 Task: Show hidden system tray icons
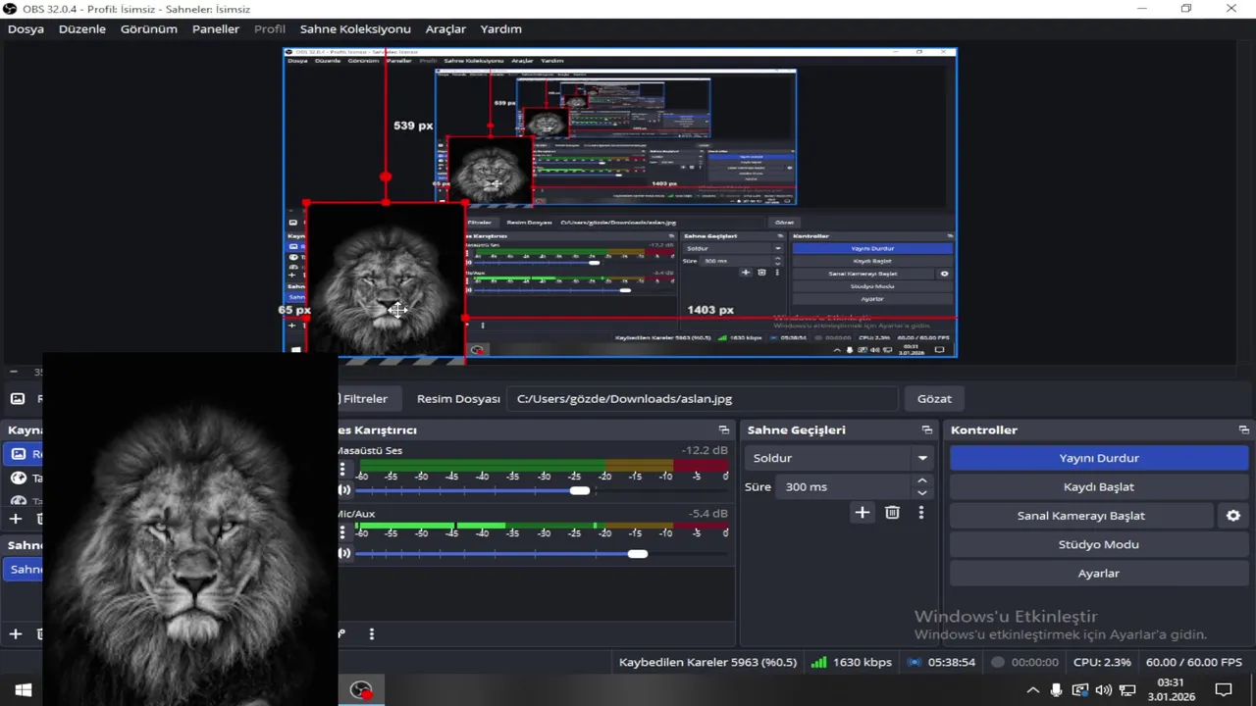click(1032, 690)
